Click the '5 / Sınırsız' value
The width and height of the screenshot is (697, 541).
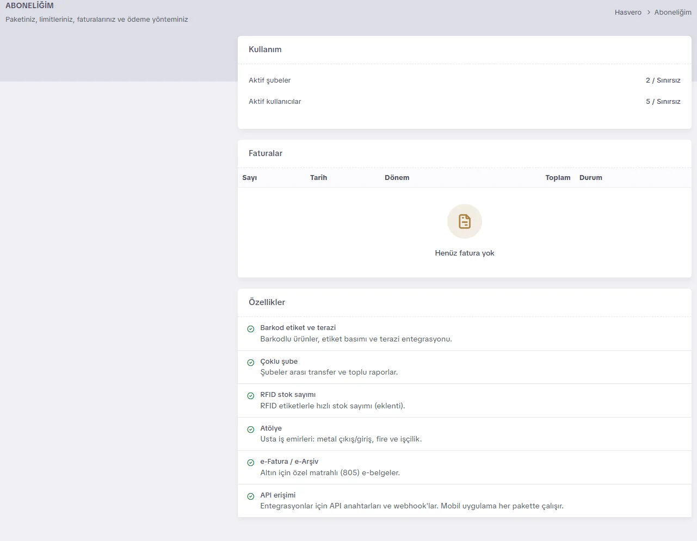click(663, 102)
